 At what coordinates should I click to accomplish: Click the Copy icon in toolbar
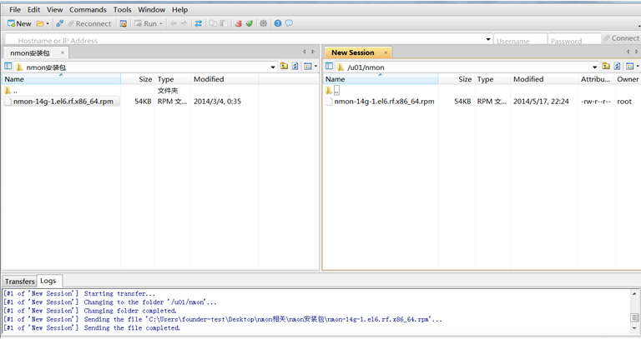coord(213,23)
